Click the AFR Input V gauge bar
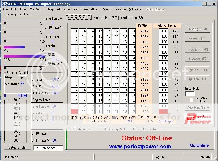The height and width of the screenshot is (161, 218). pyautogui.click(x=24, y=65)
